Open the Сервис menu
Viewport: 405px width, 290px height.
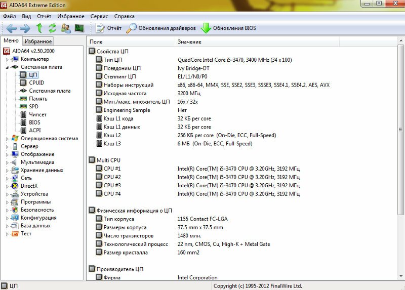click(99, 16)
